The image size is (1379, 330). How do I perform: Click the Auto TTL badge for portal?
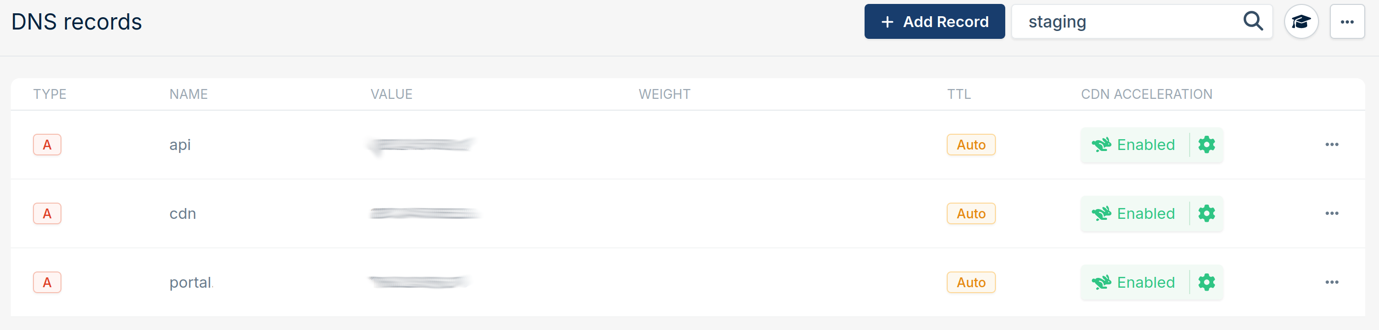(x=970, y=282)
